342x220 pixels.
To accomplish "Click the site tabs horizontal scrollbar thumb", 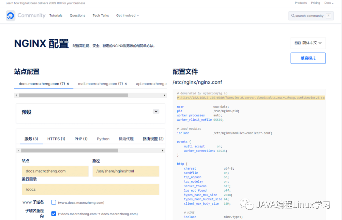I will (73, 95).
